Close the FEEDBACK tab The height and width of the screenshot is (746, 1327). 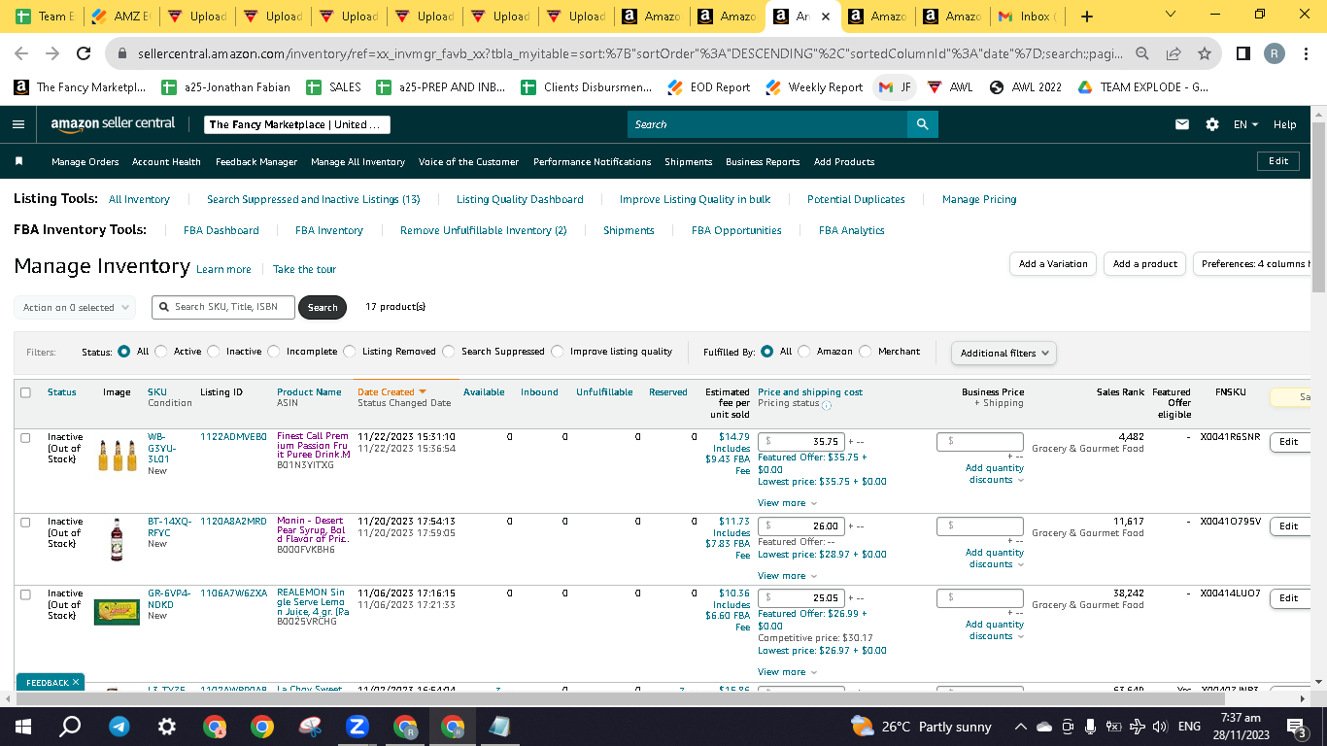tap(76, 683)
